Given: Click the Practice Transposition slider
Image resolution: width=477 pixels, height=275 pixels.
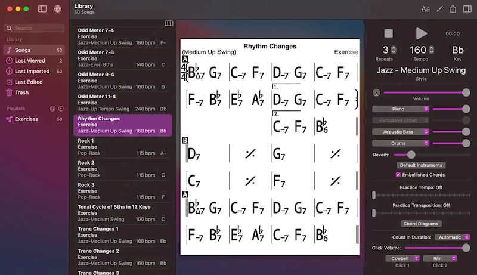Looking at the screenshot, I should click(x=422, y=213).
